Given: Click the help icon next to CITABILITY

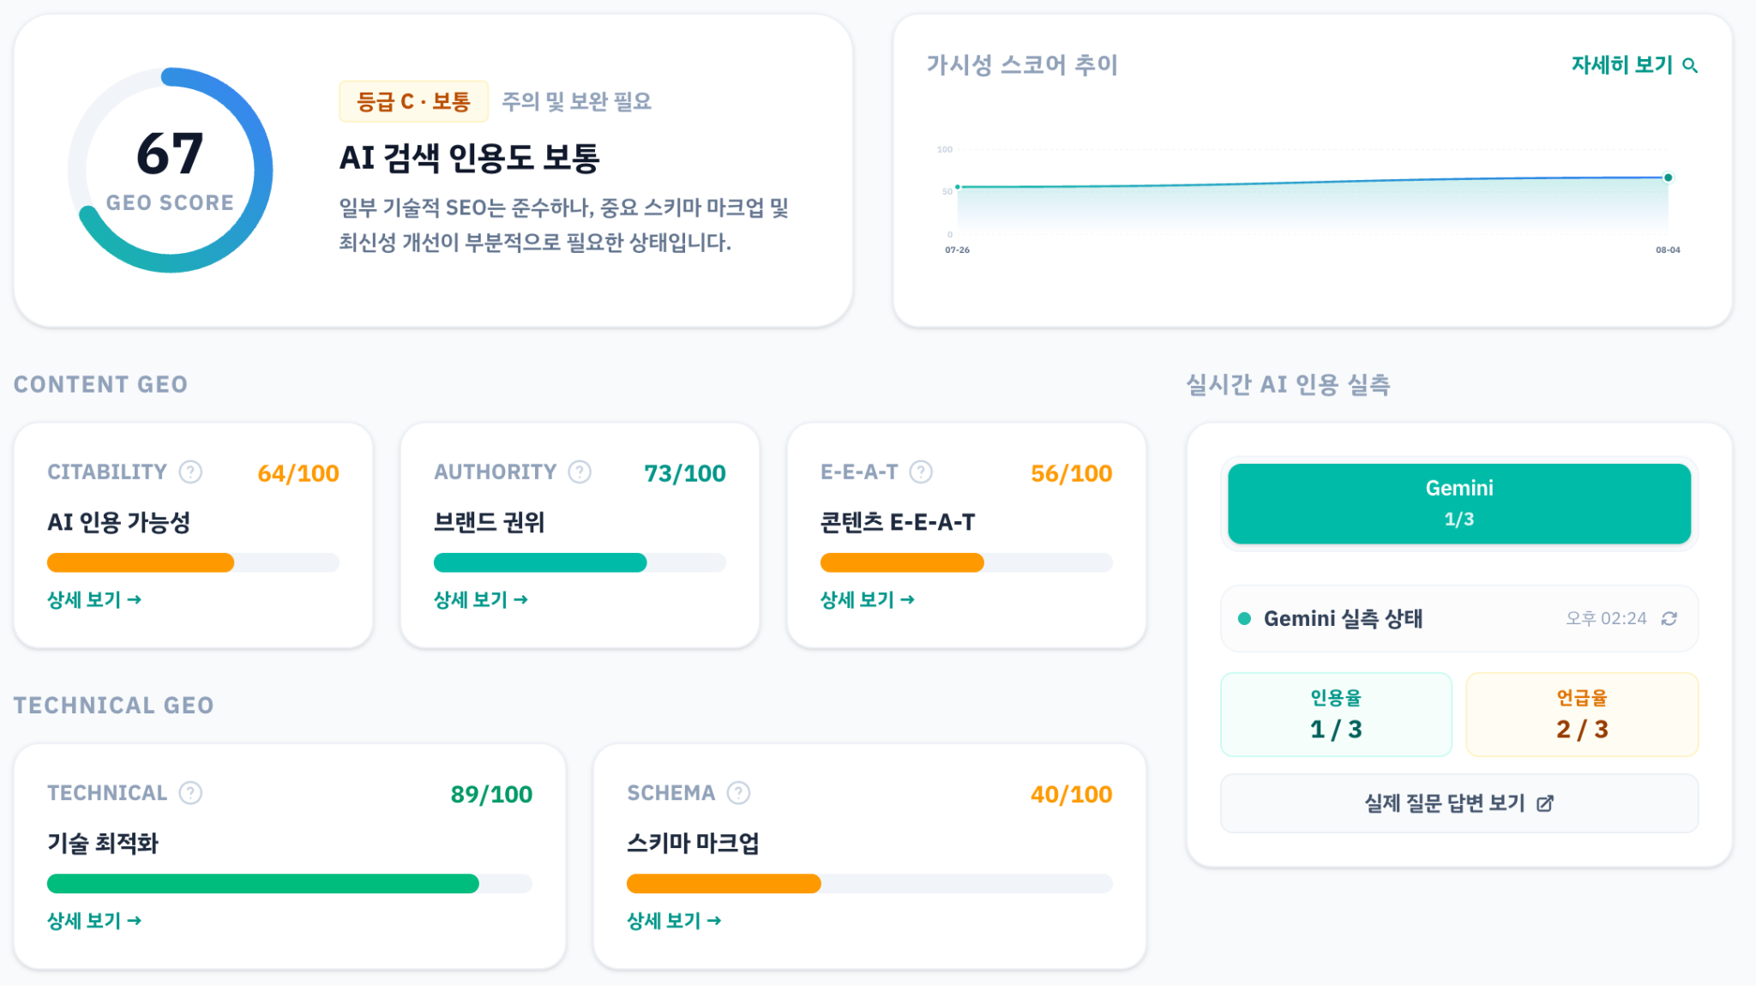Looking at the screenshot, I should pos(190,472).
